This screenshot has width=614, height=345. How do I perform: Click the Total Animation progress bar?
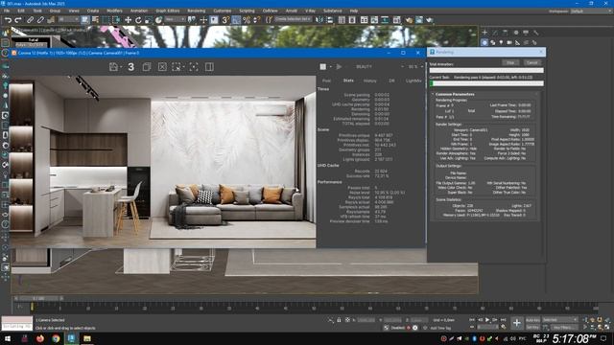pos(486,70)
